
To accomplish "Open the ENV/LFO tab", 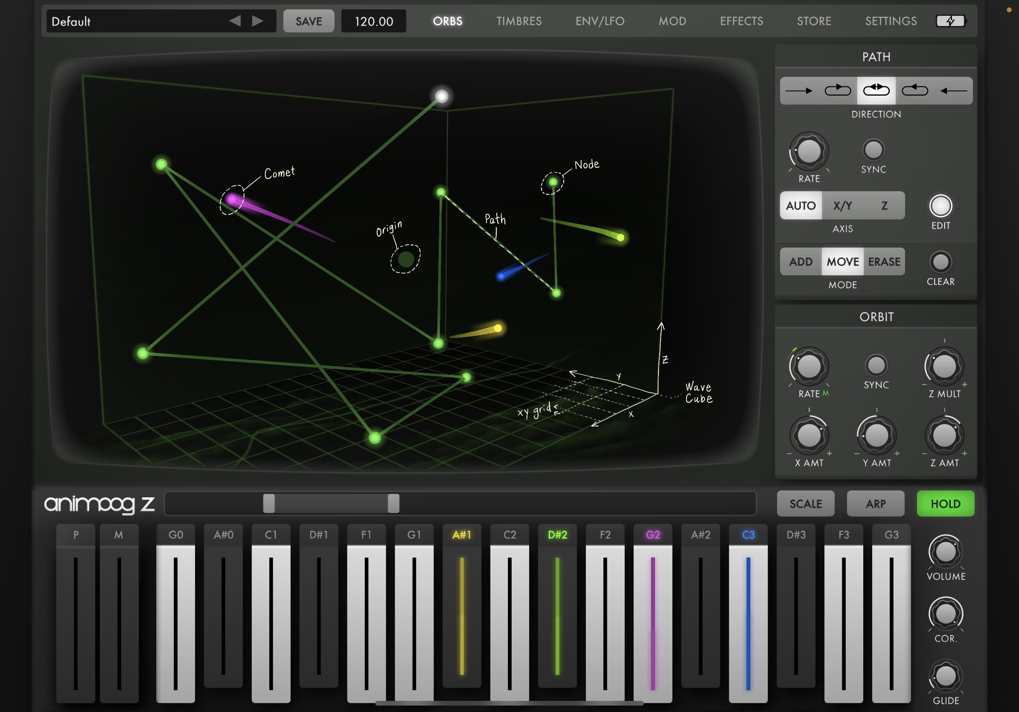I will 600,21.
